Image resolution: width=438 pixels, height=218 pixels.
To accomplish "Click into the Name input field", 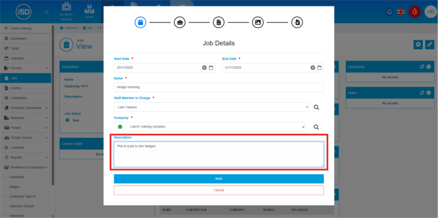I will tap(219, 87).
